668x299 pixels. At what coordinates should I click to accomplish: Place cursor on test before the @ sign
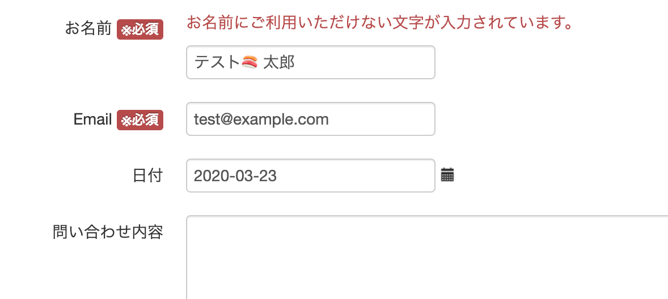[x=206, y=119]
